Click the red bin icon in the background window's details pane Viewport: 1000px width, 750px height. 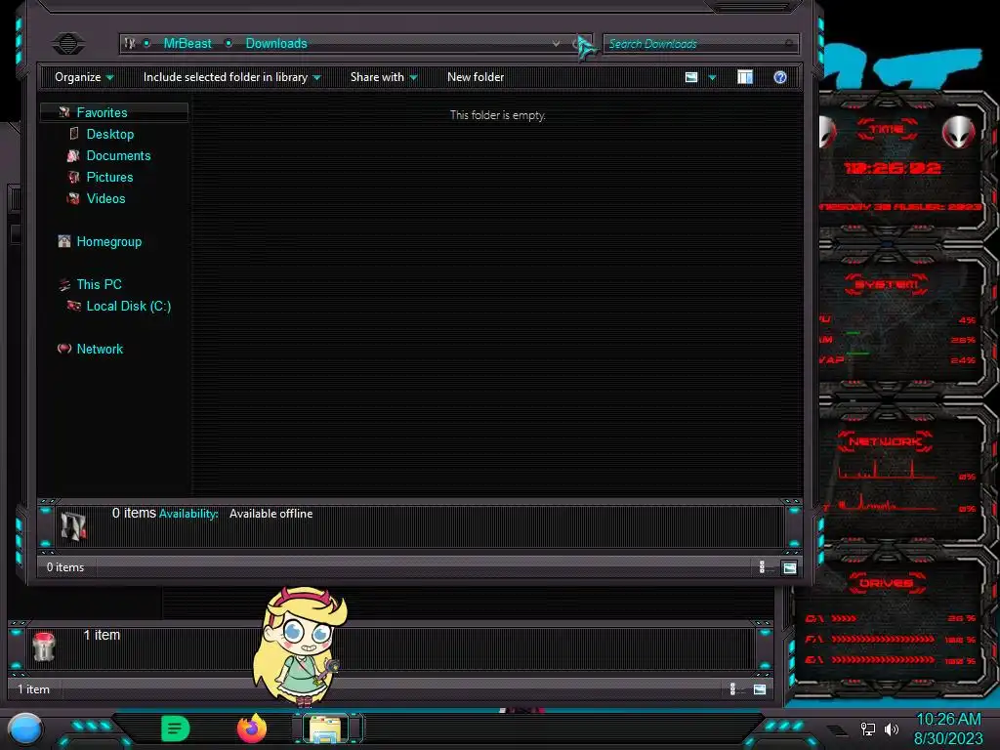[x=44, y=646]
